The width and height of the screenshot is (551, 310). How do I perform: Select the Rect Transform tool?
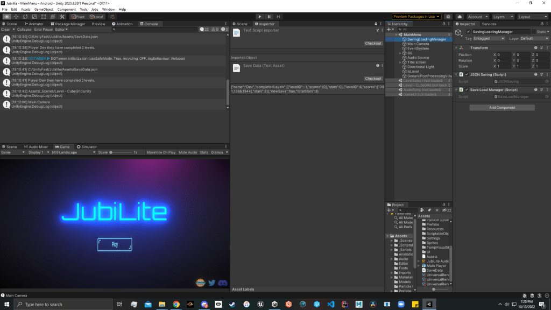[43, 17]
